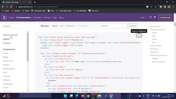Image resolution: width=176 pixels, height=99 pixels.
Task: Open the ENG IN language indicator
Action: click(x=148, y=96)
